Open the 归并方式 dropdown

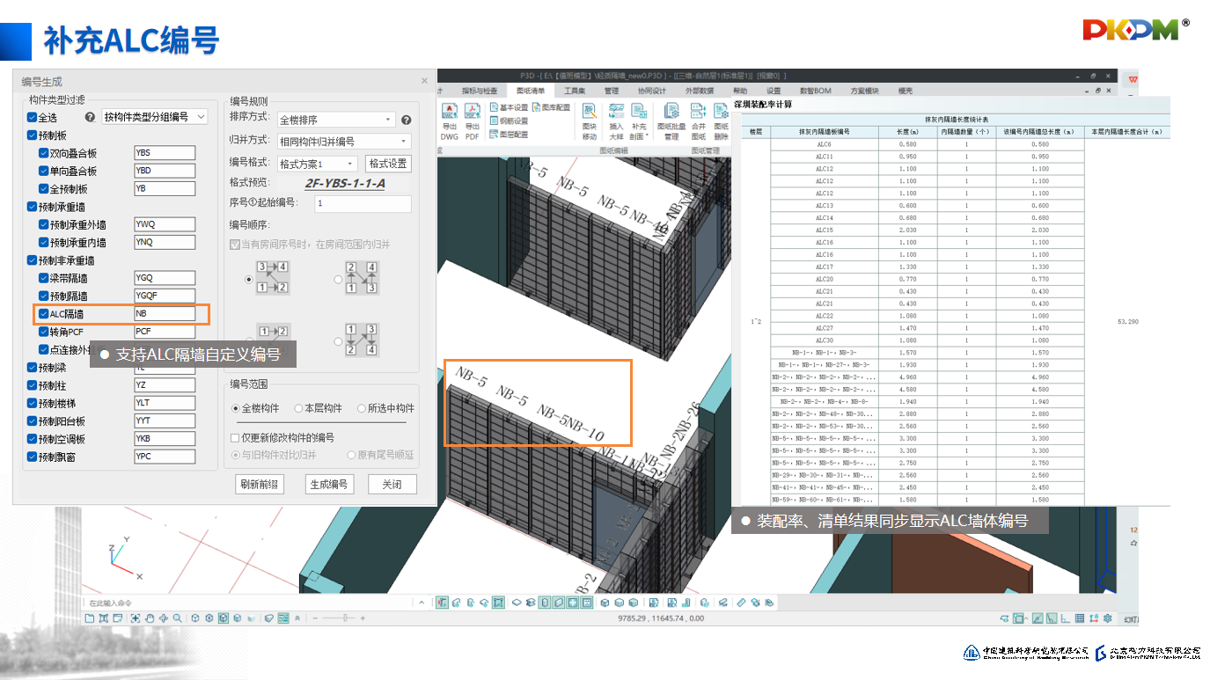click(343, 141)
